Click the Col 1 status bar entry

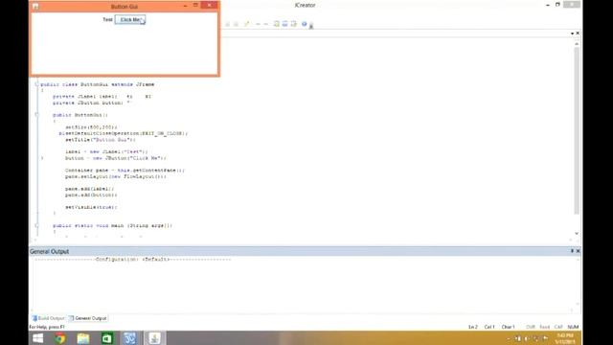tap(489, 327)
